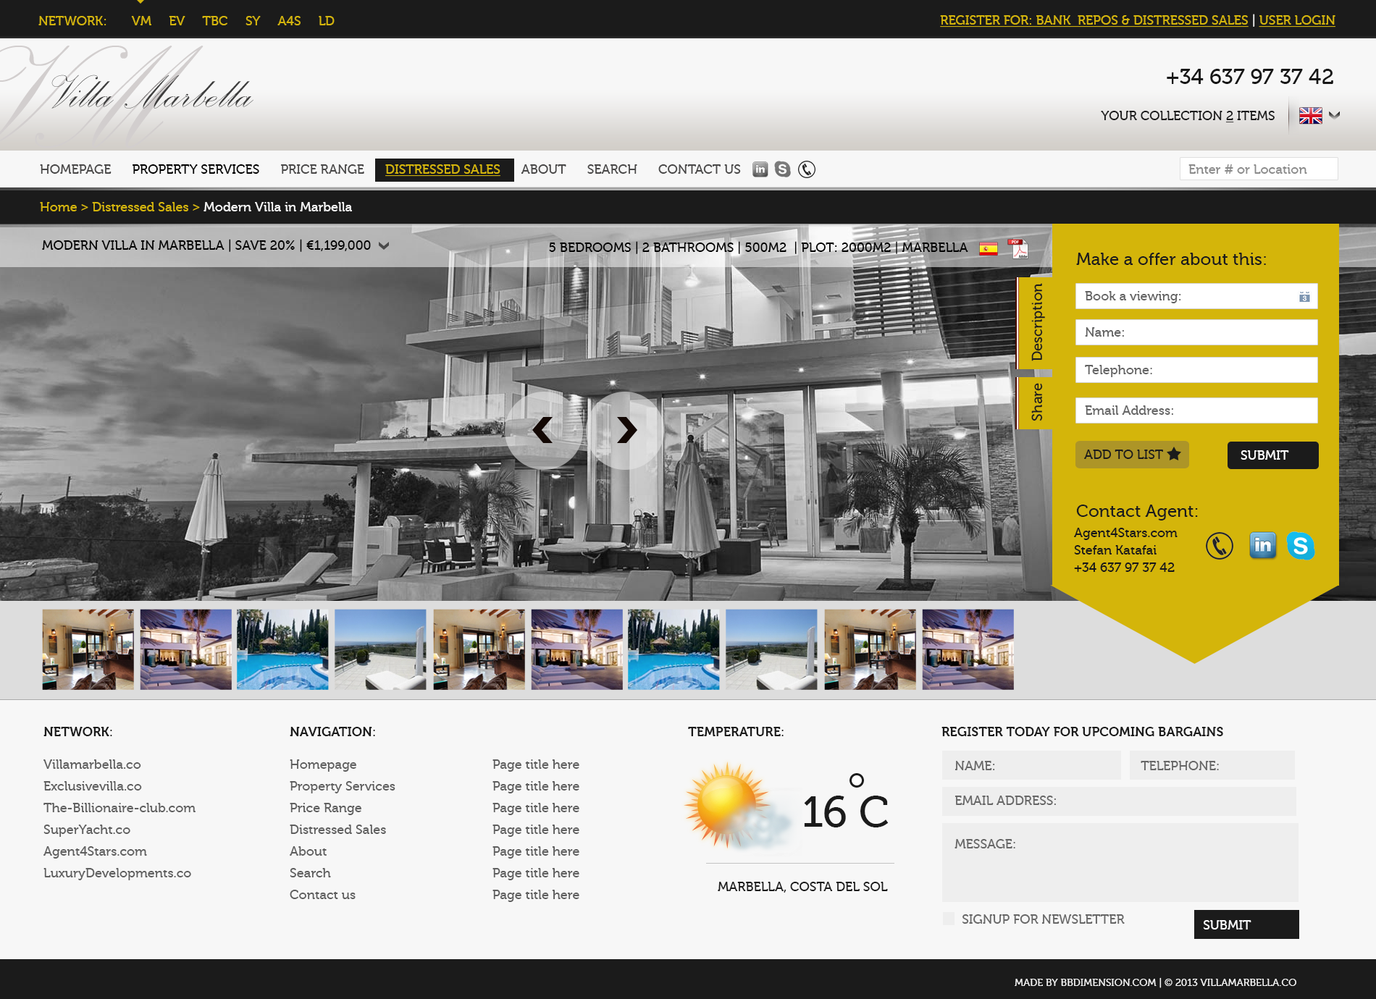Tick the Signup for Newsletter checkbox
The width and height of the screenshot is (1376, 999).
tap(949, 919)
